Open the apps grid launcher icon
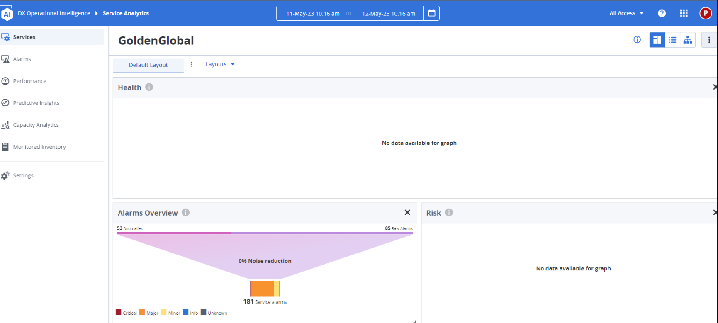Screen dimensions: 718x323 click(x=684, y=13)
